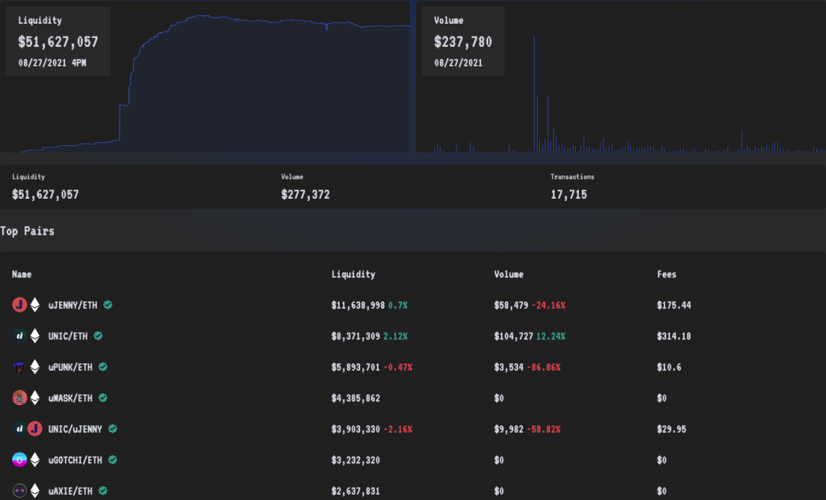This screenshot has width=826, height=500.
Task: Click the $3,903,330 liquidity value
Action: pyautogui.click(x=356, y=430)
